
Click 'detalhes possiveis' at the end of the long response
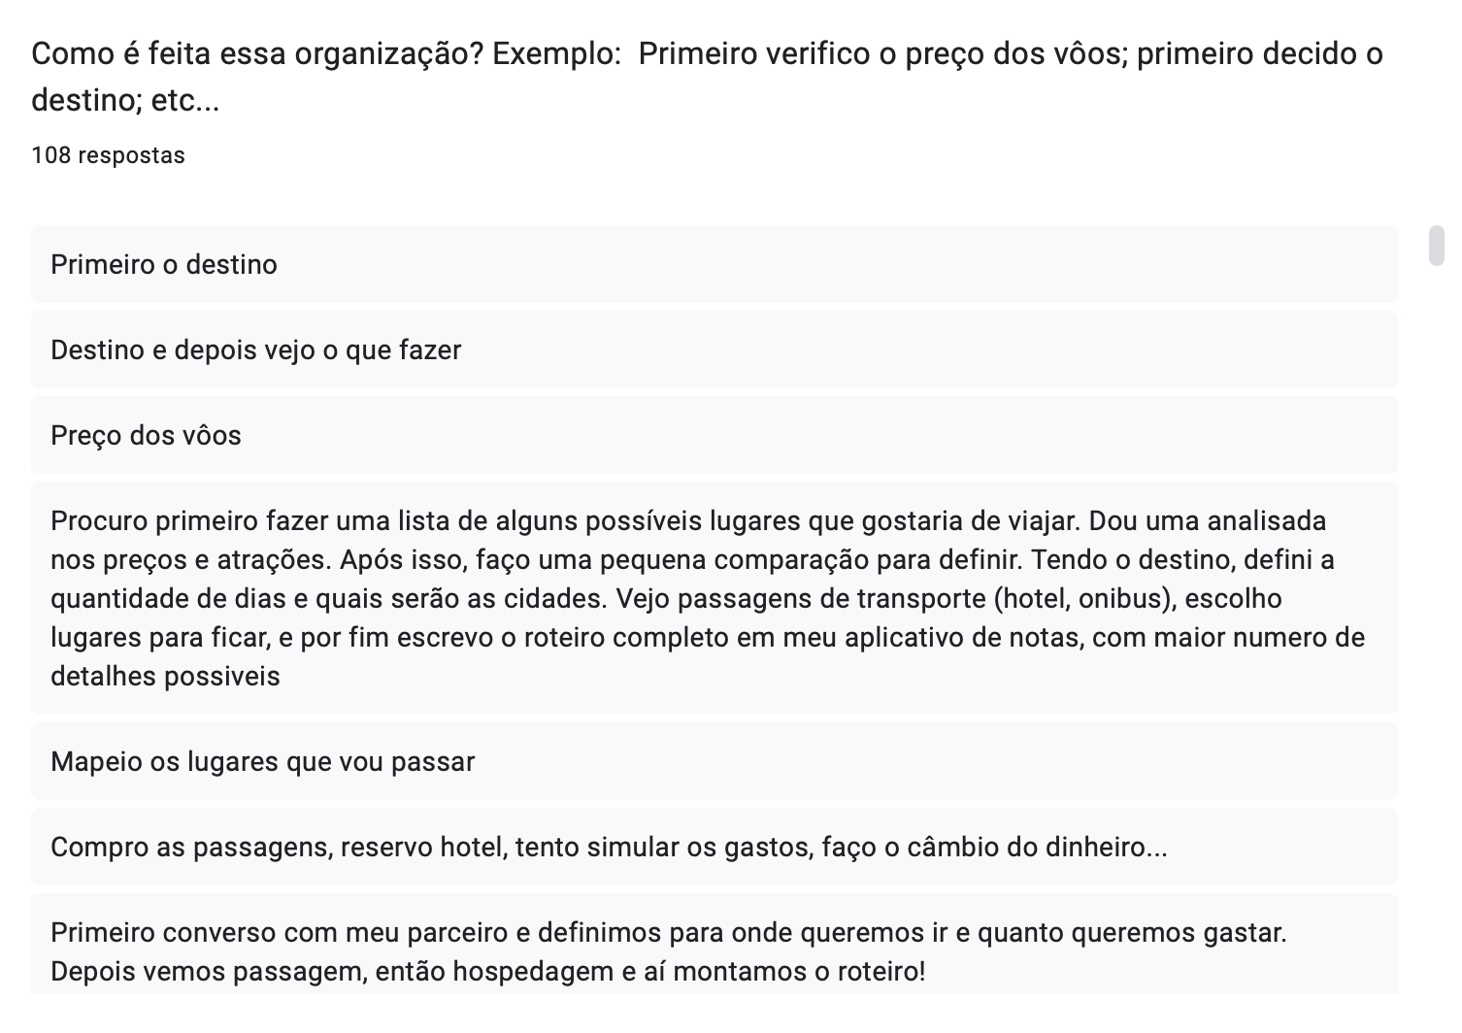tap(165, 677)
